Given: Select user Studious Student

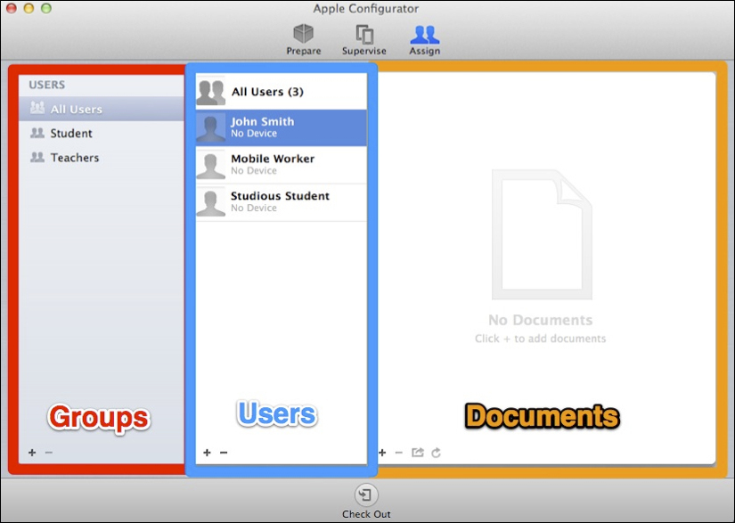Looking at the screenshot, I should coord(282,202).
